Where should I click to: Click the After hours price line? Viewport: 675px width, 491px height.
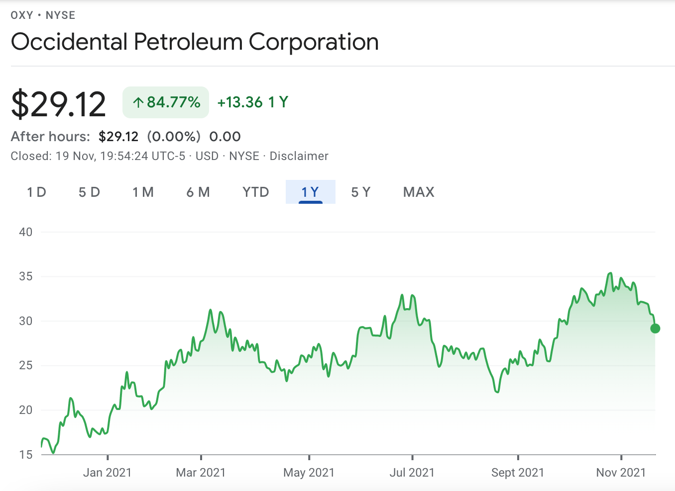coord(125,136)
